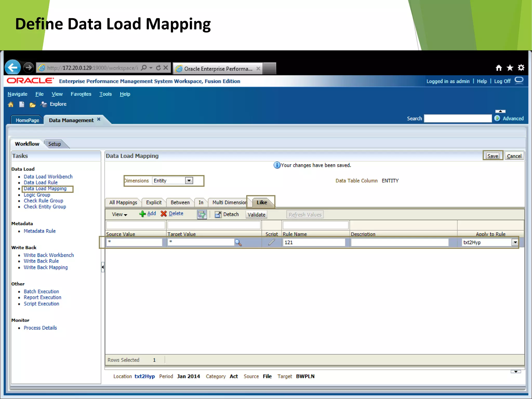Click the Detach table icon
The image size is (532, 399).
point(218,215)
